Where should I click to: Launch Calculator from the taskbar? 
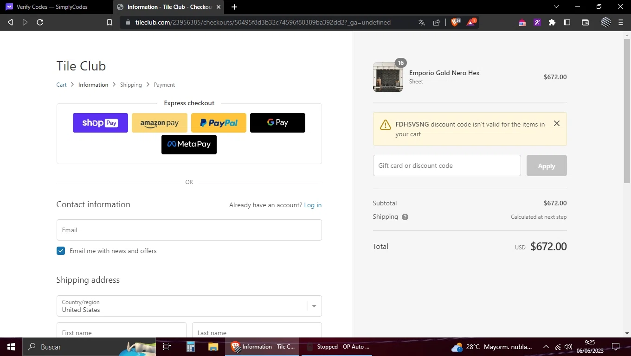coord(191,347)
